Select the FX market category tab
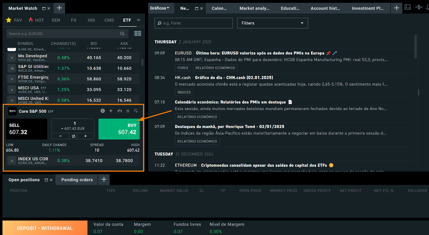This screenshot has height=235, width=429. (x=73, y=20)
